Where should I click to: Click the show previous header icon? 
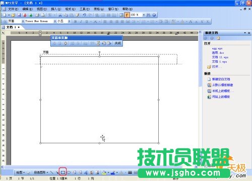click(x=104, y=43)
